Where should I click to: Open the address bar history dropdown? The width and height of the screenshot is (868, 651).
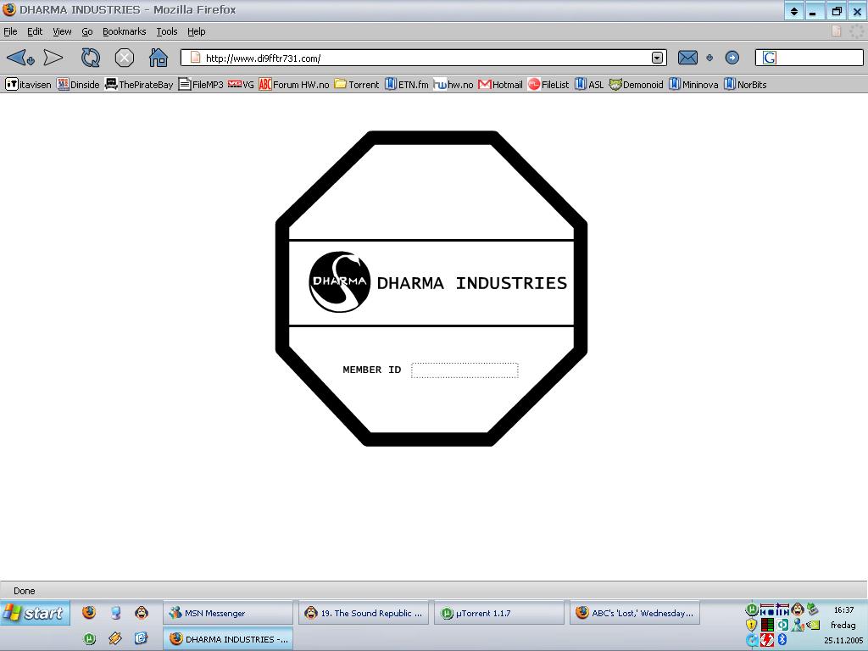click(x=657, y=58)
